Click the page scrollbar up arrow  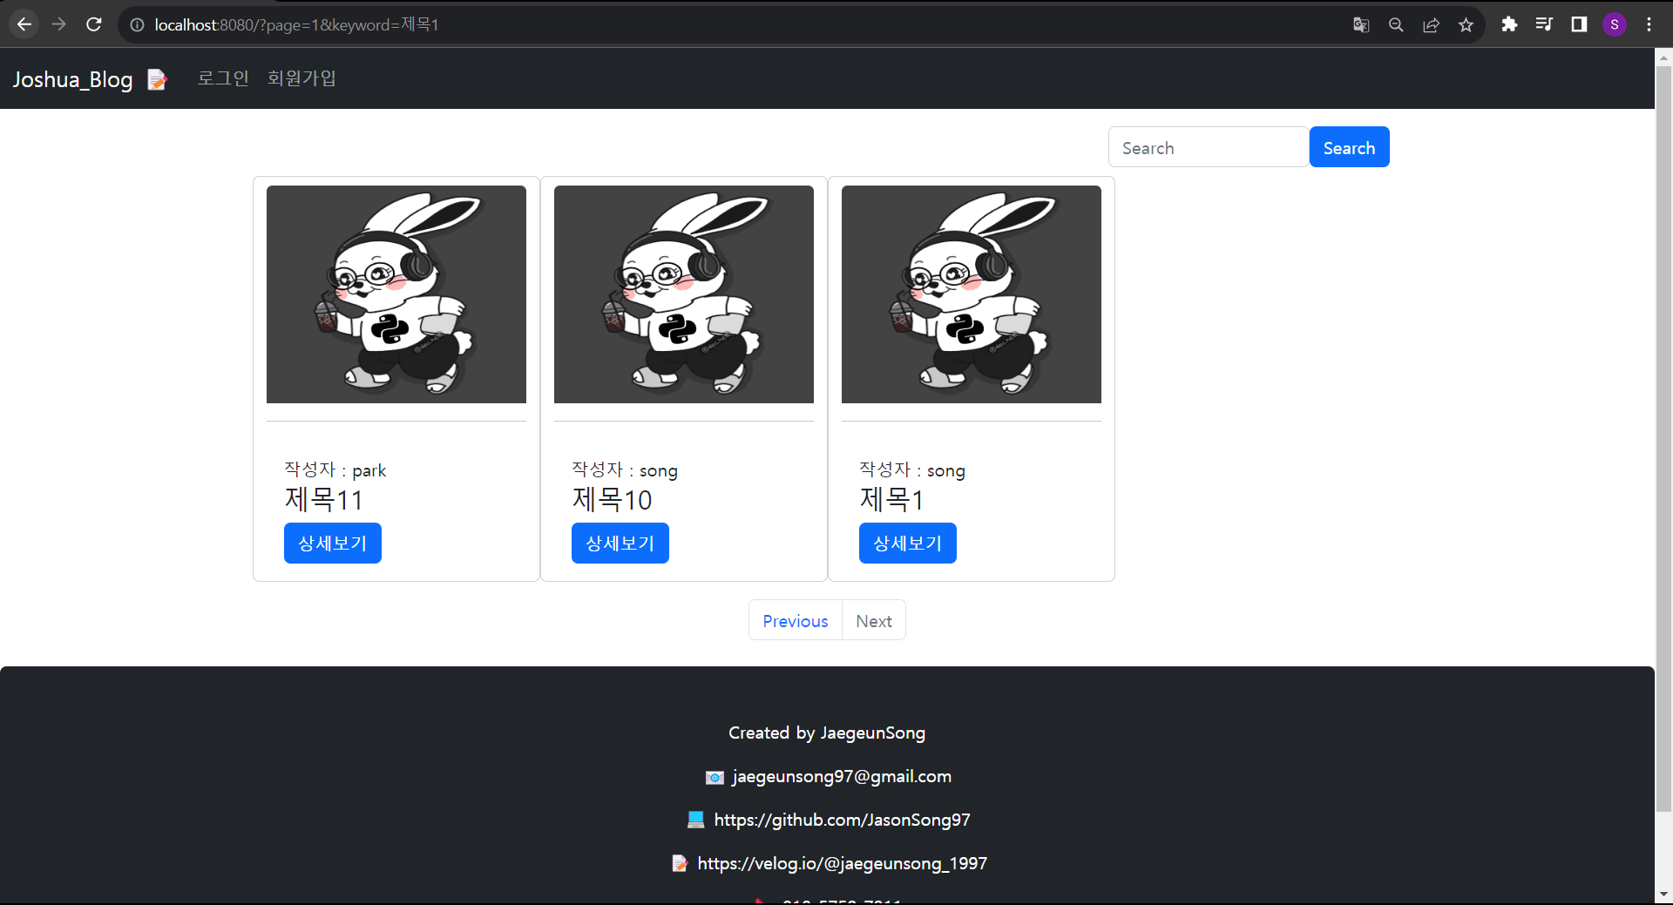point(1663,57)
